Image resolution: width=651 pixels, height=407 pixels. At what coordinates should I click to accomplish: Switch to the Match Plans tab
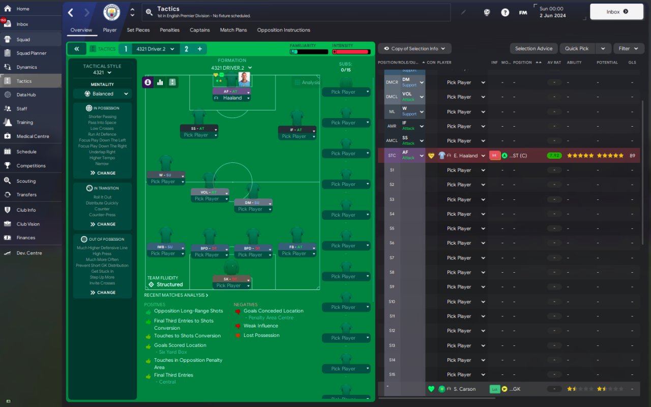click(233, 30)
